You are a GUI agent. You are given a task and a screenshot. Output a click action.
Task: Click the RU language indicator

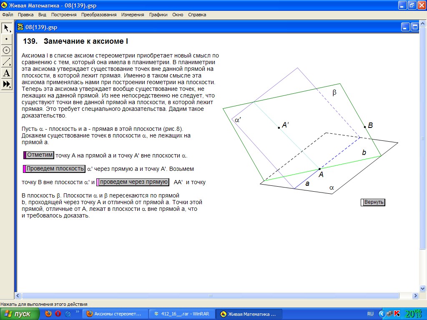pos(370,314)
